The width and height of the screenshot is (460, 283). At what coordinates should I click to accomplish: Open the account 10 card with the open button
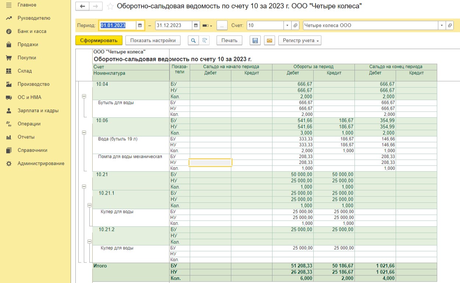pyautogui.click(x=295, y=25)
